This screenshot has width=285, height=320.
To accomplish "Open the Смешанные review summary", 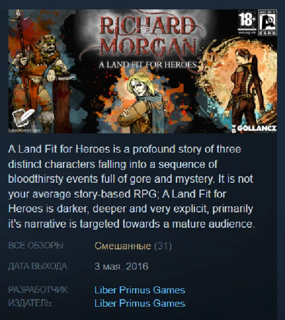I will click(123, 246).
